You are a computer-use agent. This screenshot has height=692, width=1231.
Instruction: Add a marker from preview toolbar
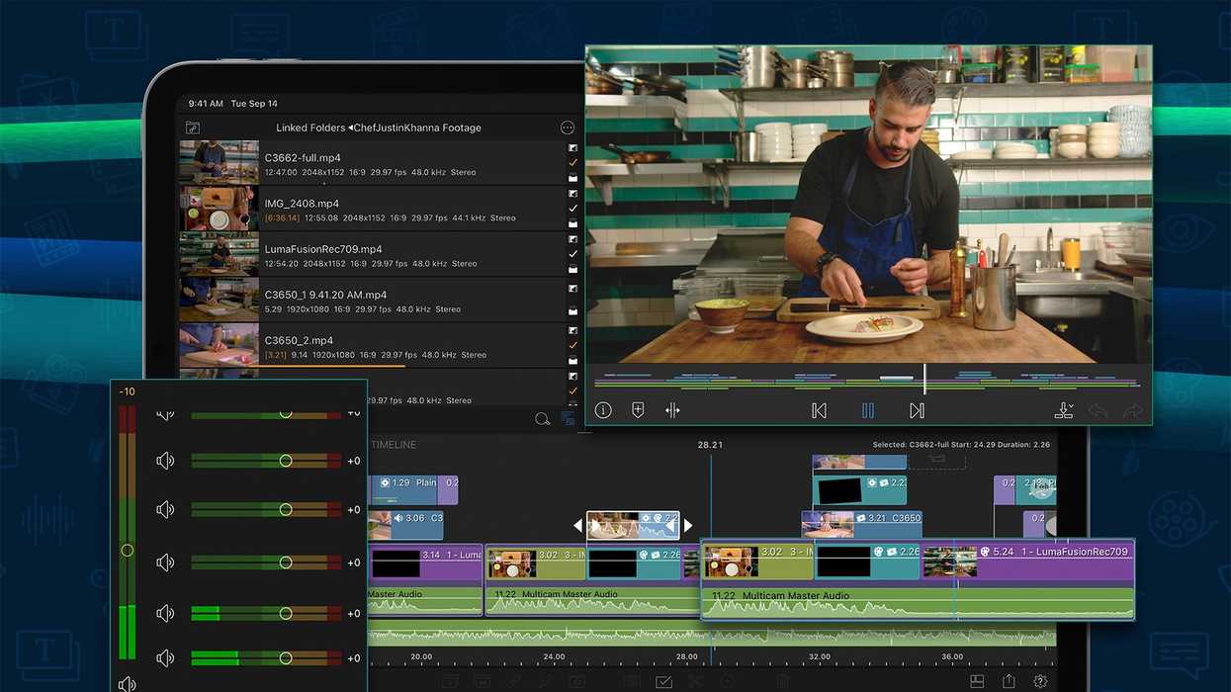tap(638, 410)
